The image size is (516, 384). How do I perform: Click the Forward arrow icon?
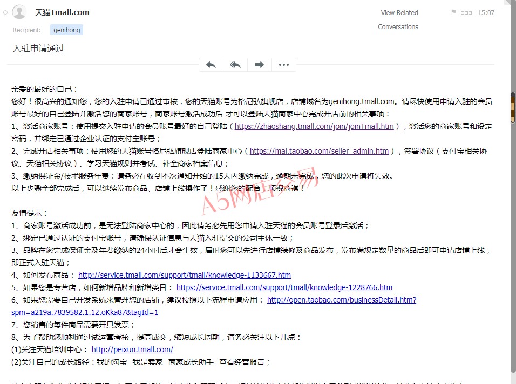(259, 65)
